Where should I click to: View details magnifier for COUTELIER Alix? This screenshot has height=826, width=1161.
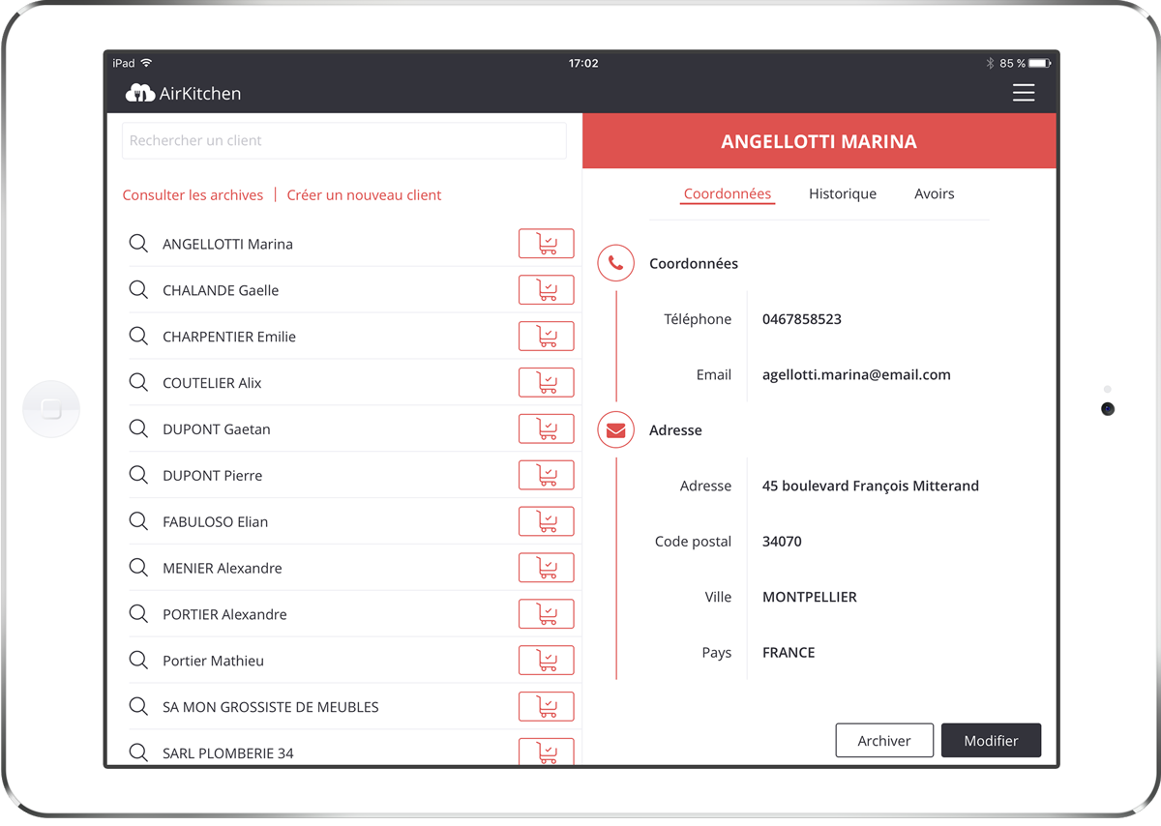tap(138, 383)
